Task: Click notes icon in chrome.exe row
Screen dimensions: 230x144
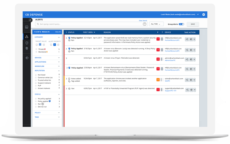Action: pos(69,79)
